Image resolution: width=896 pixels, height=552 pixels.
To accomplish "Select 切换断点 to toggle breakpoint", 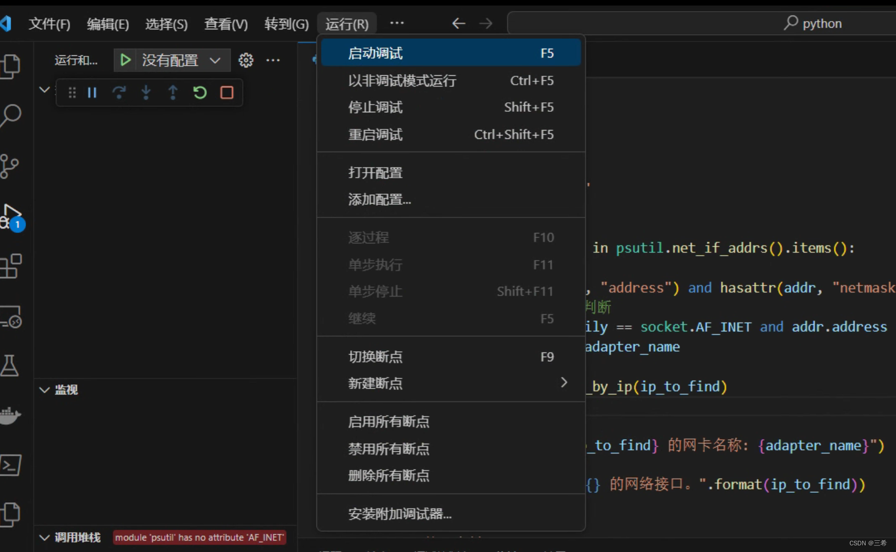I will click(375, 357).
